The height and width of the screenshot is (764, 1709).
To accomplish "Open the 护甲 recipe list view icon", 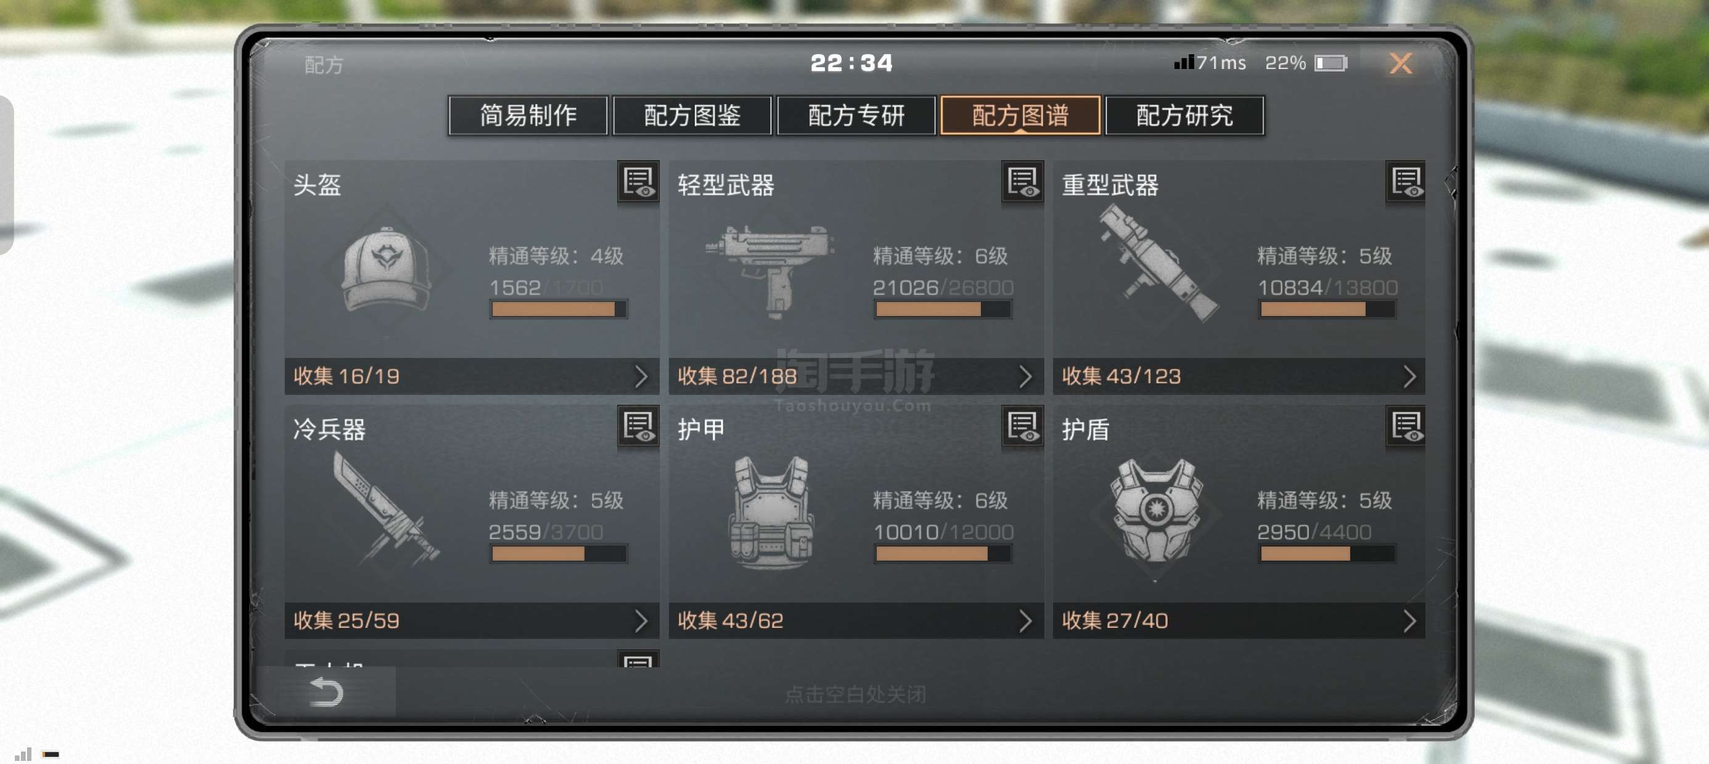I will tap(1022, 426).
